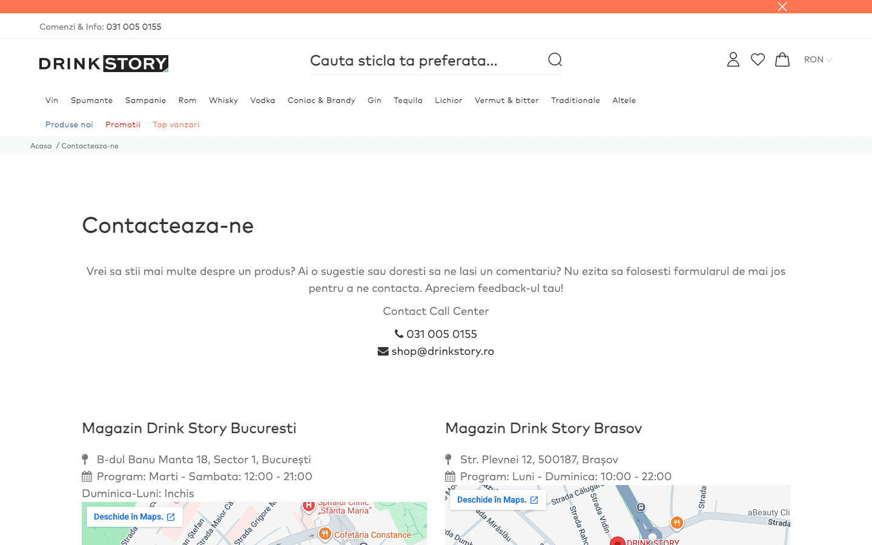Call 031 005 0155 under Contact Call Center
This screenshot has height=545, width=872.
click(x=441, y=334)
